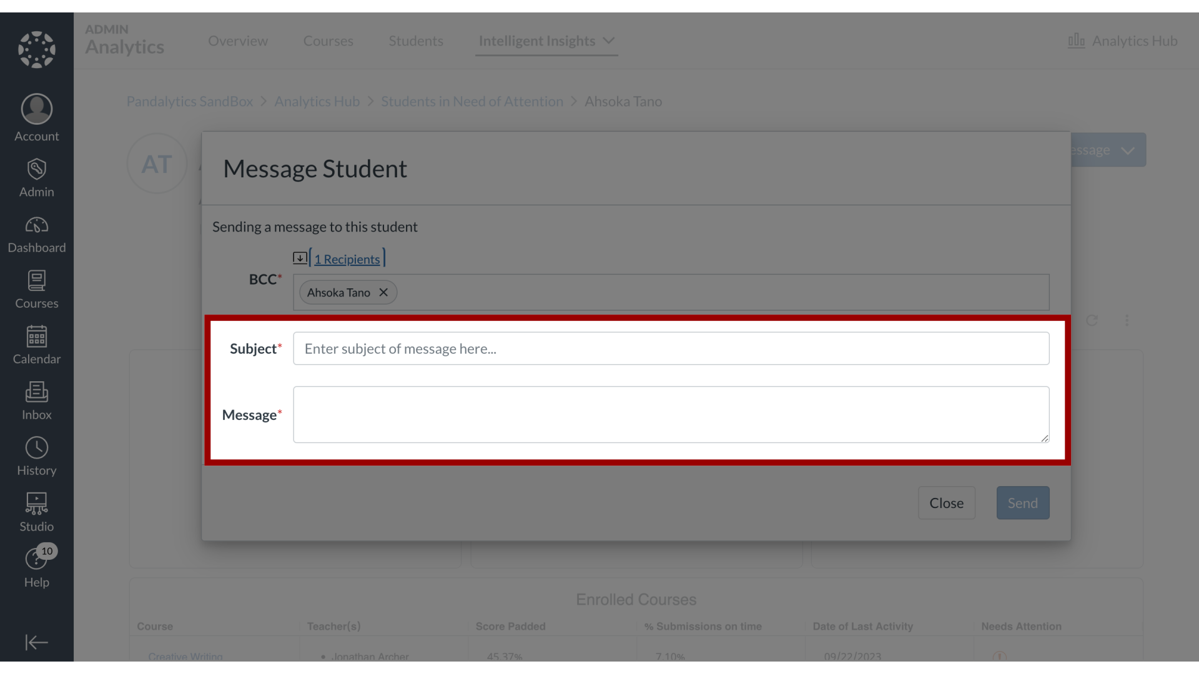
Task: Click the Teacher(s) column header
Action: (x=333, y=627)
